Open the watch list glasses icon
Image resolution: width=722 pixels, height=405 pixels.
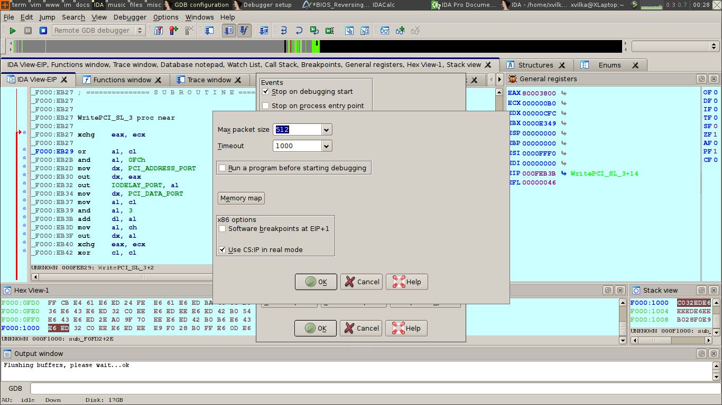(x=385, y=31)
